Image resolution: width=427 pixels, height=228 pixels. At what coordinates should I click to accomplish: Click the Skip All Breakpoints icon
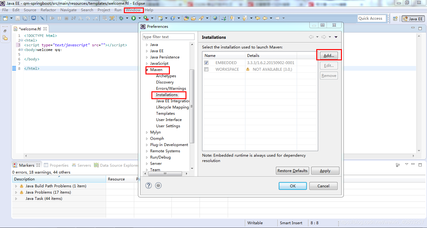pyautogui.click(x=42, y=18)
